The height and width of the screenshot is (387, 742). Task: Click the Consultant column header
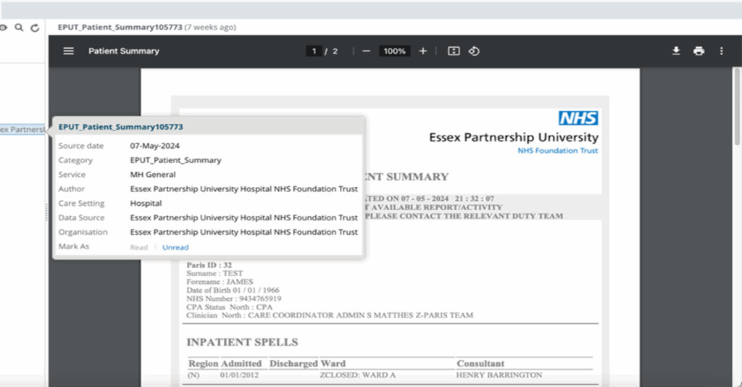click(x=480, y=363)
